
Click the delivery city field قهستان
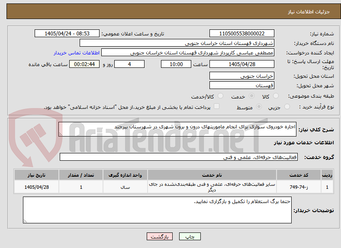pyautogui.click(x=242, y=85)
